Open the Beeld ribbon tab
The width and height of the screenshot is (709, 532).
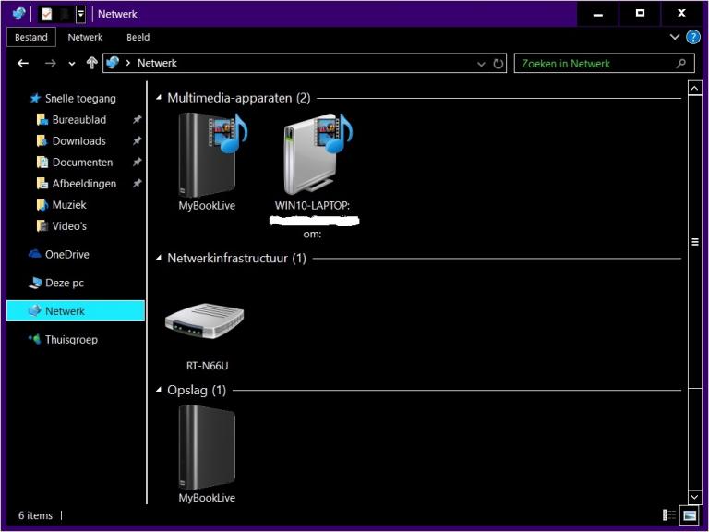click(138, 37)
